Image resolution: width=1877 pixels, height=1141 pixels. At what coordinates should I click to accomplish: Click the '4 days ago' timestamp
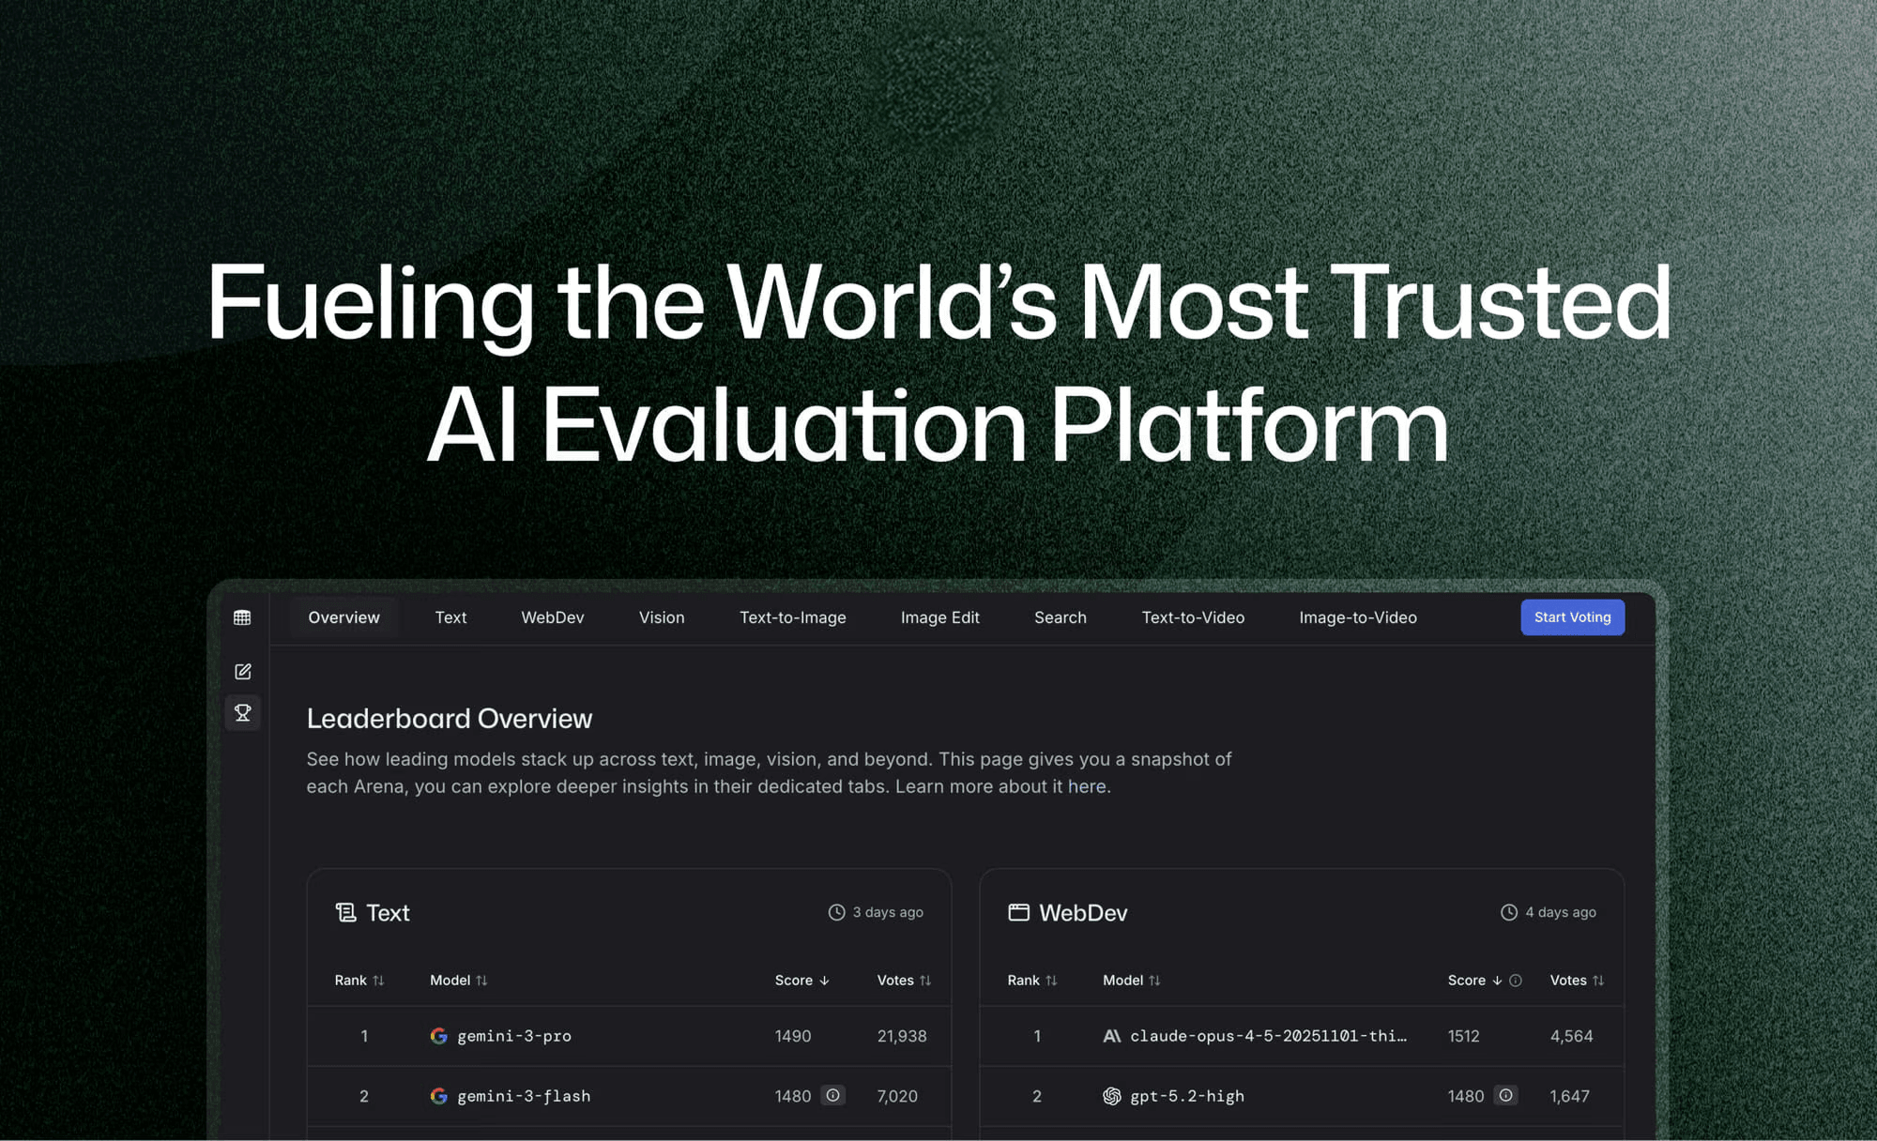pos(1561,912)
